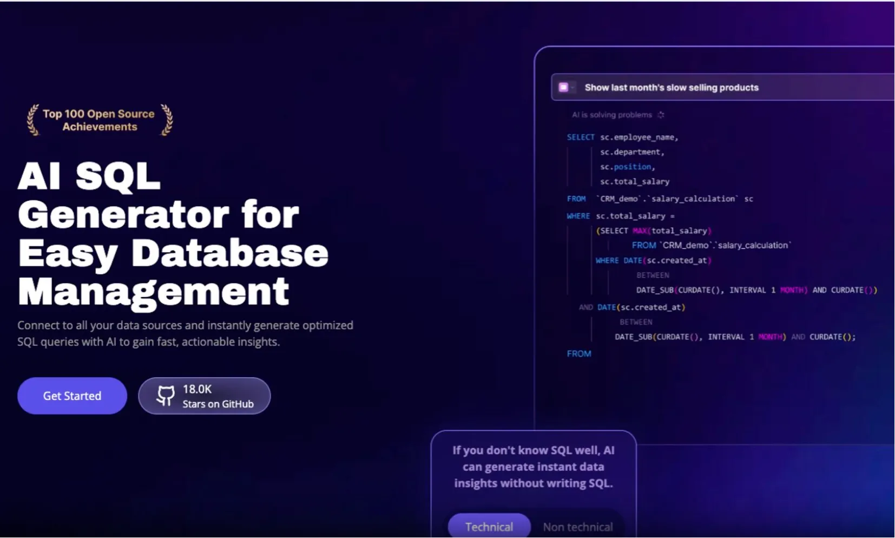
Task: Click the Top 100 Open Source Achievements badge
Action: [x=99, y=120]
